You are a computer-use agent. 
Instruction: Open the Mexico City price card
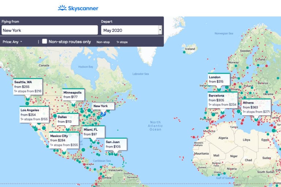(x=64, y=140)
